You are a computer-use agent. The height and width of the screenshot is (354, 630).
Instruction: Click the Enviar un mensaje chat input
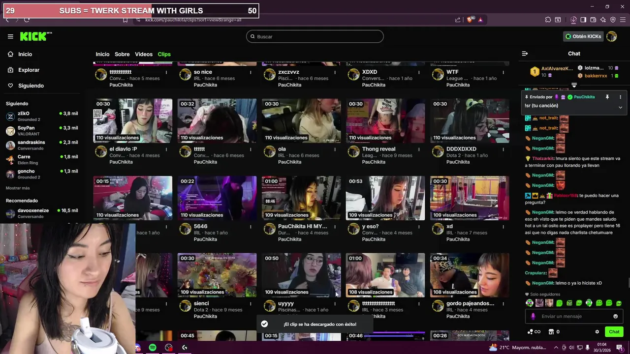574,316
